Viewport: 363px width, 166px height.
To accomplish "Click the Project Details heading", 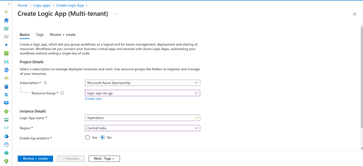I will click(32, 62).
